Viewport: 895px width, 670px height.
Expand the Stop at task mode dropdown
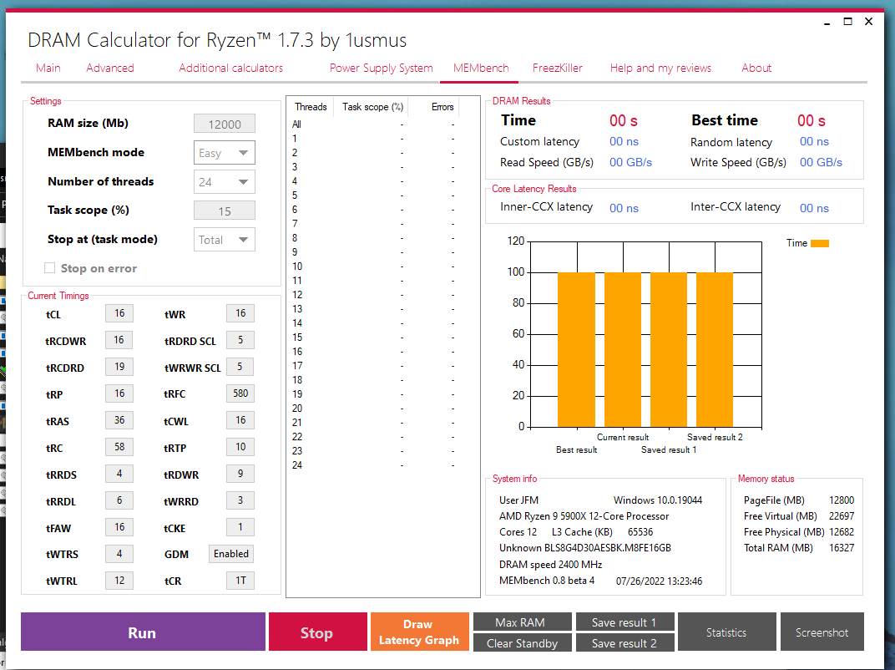[225, 239]
